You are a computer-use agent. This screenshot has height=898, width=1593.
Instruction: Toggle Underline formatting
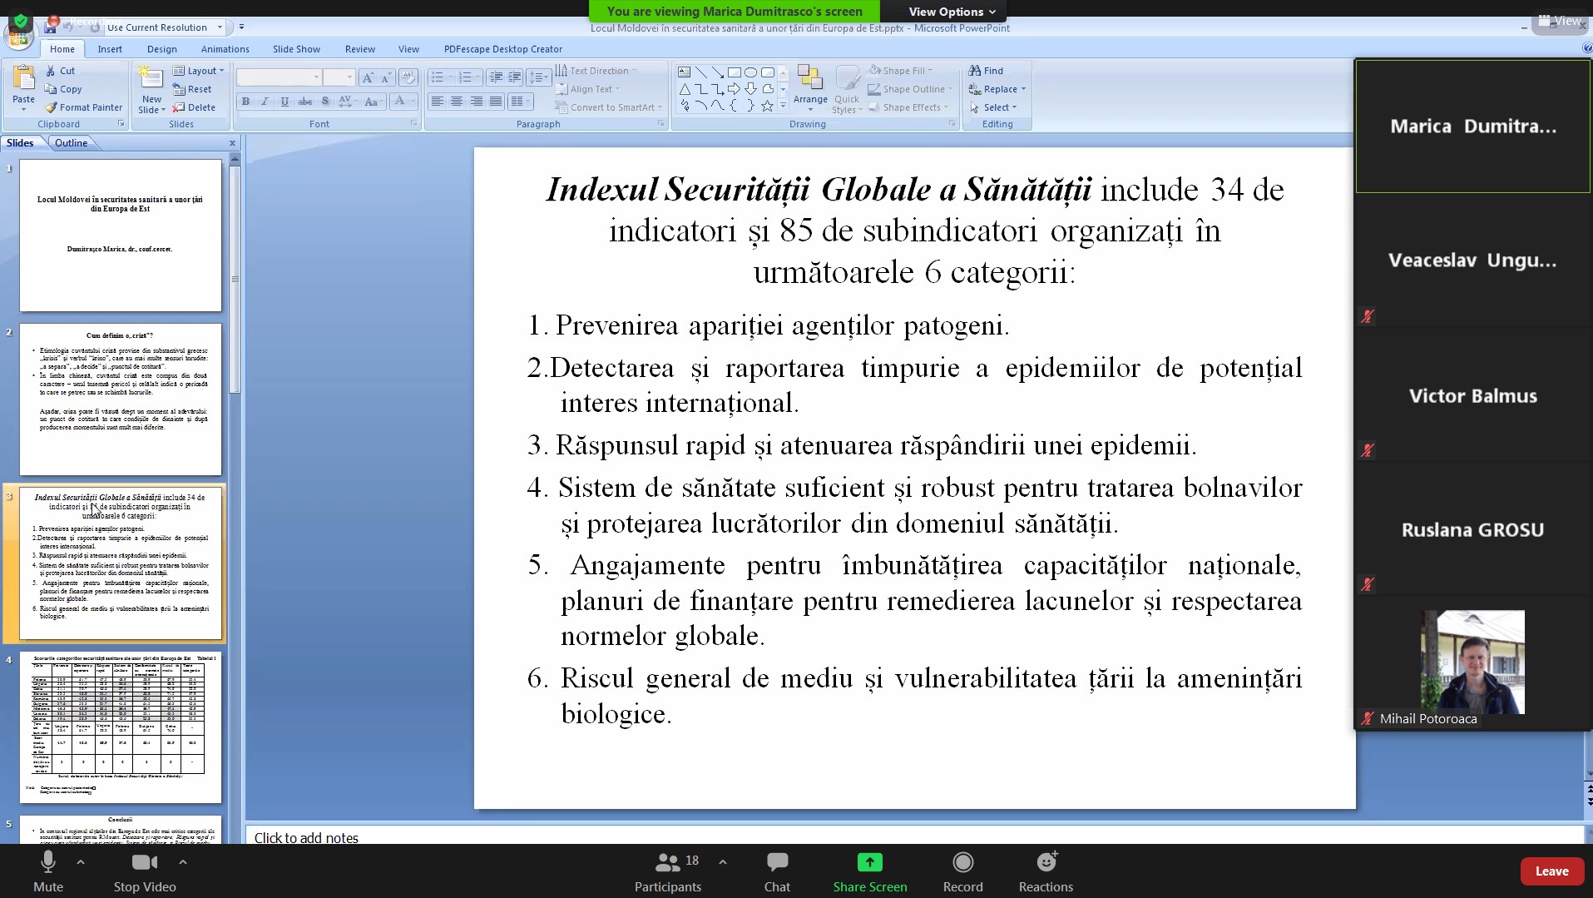tap(284, 102)
